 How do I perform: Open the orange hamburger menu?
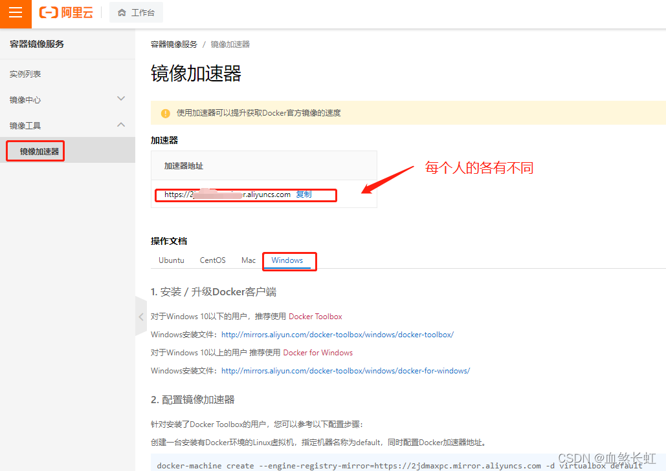point(16,13)
